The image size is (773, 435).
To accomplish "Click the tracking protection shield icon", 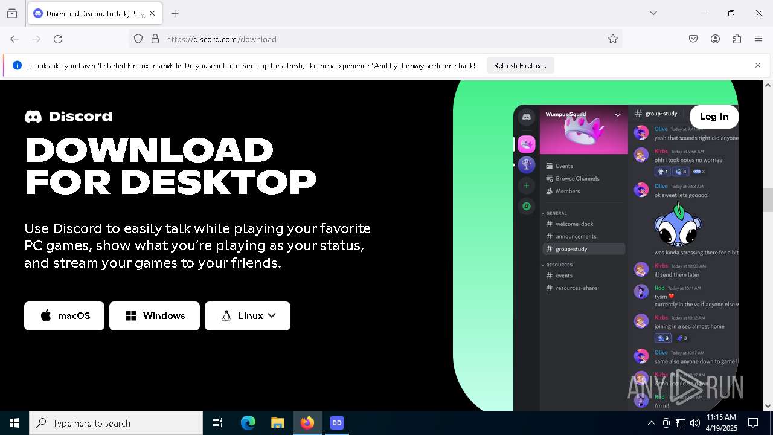I will point(138,39).
